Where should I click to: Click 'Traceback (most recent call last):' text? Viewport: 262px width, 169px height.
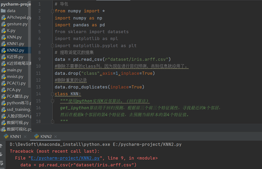click(x=54, y=151)
